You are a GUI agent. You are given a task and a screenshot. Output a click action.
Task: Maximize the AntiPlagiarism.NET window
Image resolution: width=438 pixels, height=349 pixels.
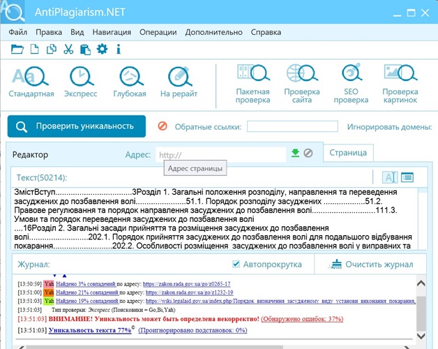coord(411,13)
